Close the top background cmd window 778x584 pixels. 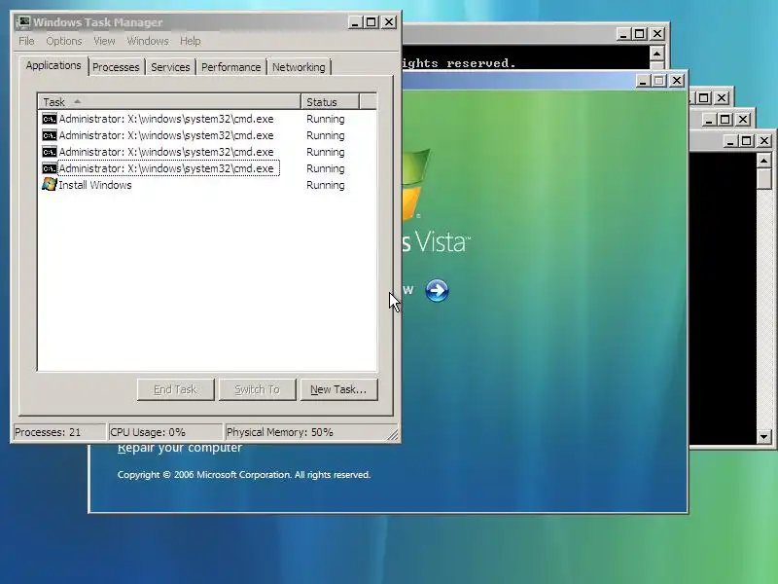pos(657,34)
